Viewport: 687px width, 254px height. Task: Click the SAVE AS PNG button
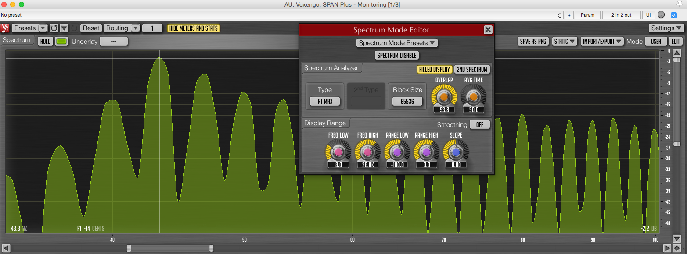(x=533, y=42)
